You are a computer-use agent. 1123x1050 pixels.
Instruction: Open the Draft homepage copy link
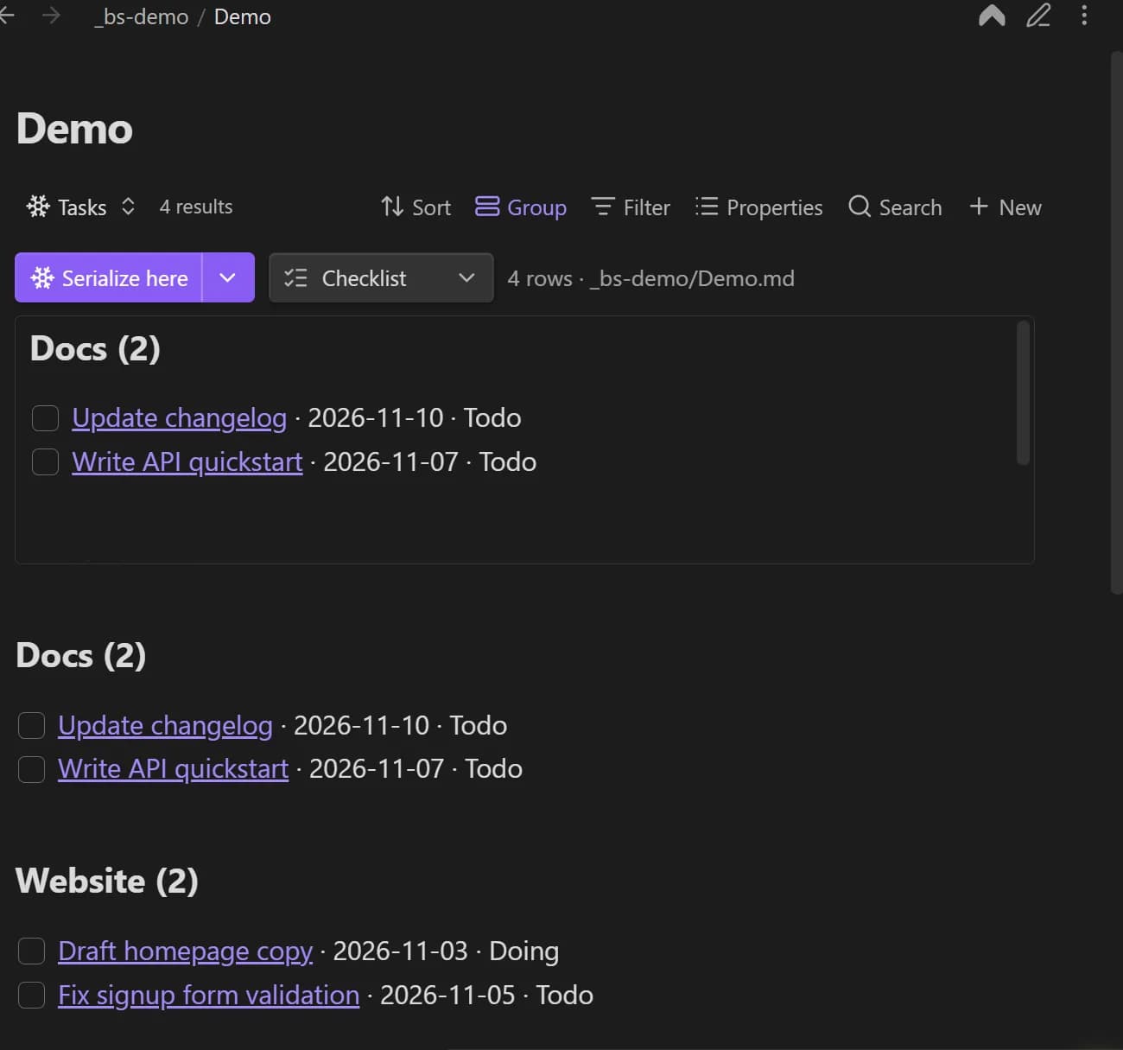click(x=185, y=951)
